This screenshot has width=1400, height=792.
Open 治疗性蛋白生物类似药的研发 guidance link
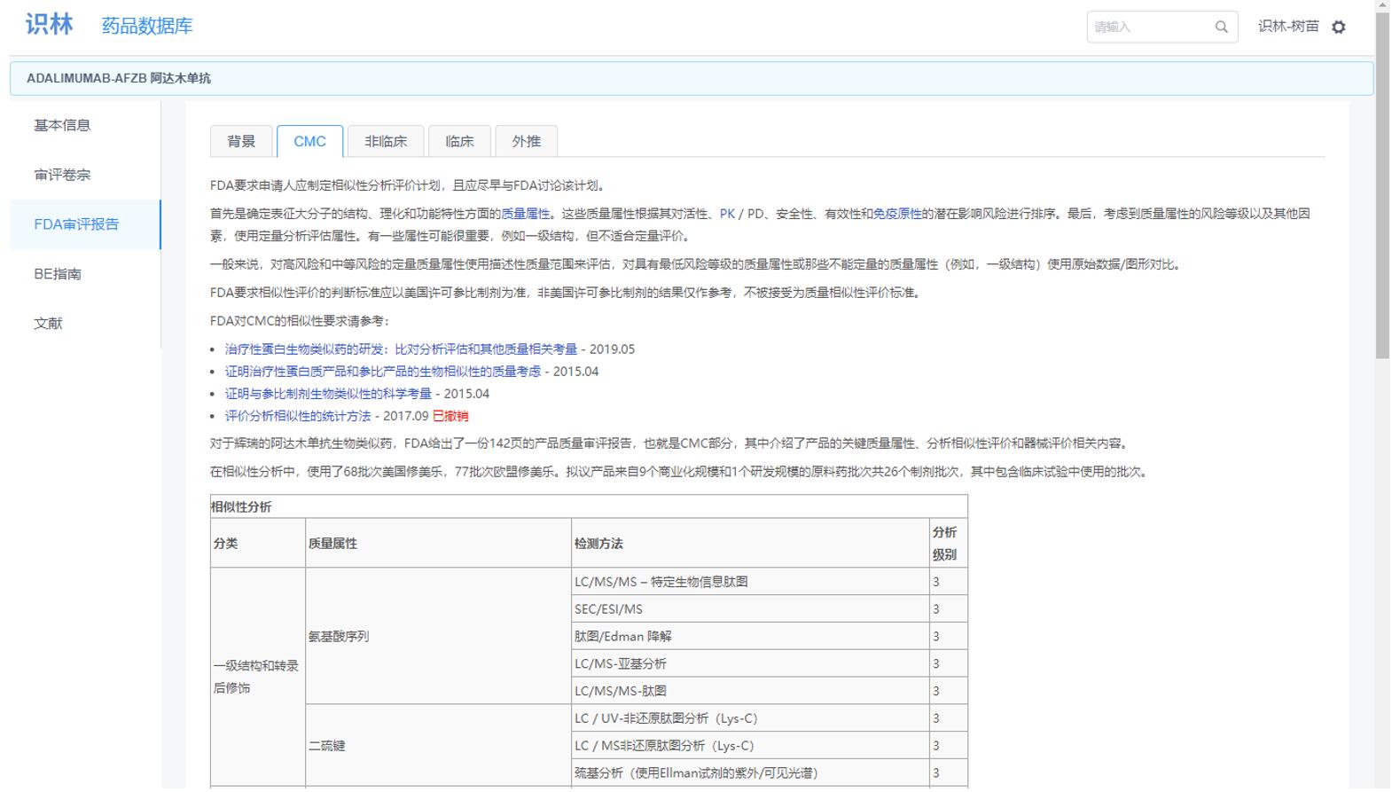pos(401,349)
